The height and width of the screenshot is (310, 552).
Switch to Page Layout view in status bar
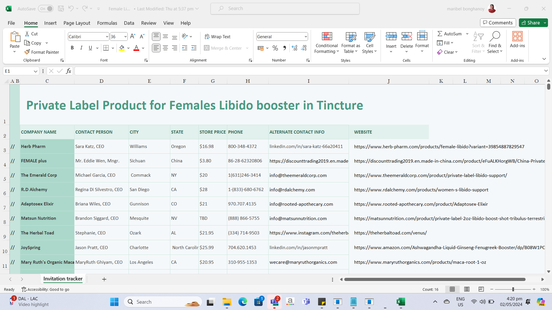coord(467,289)
